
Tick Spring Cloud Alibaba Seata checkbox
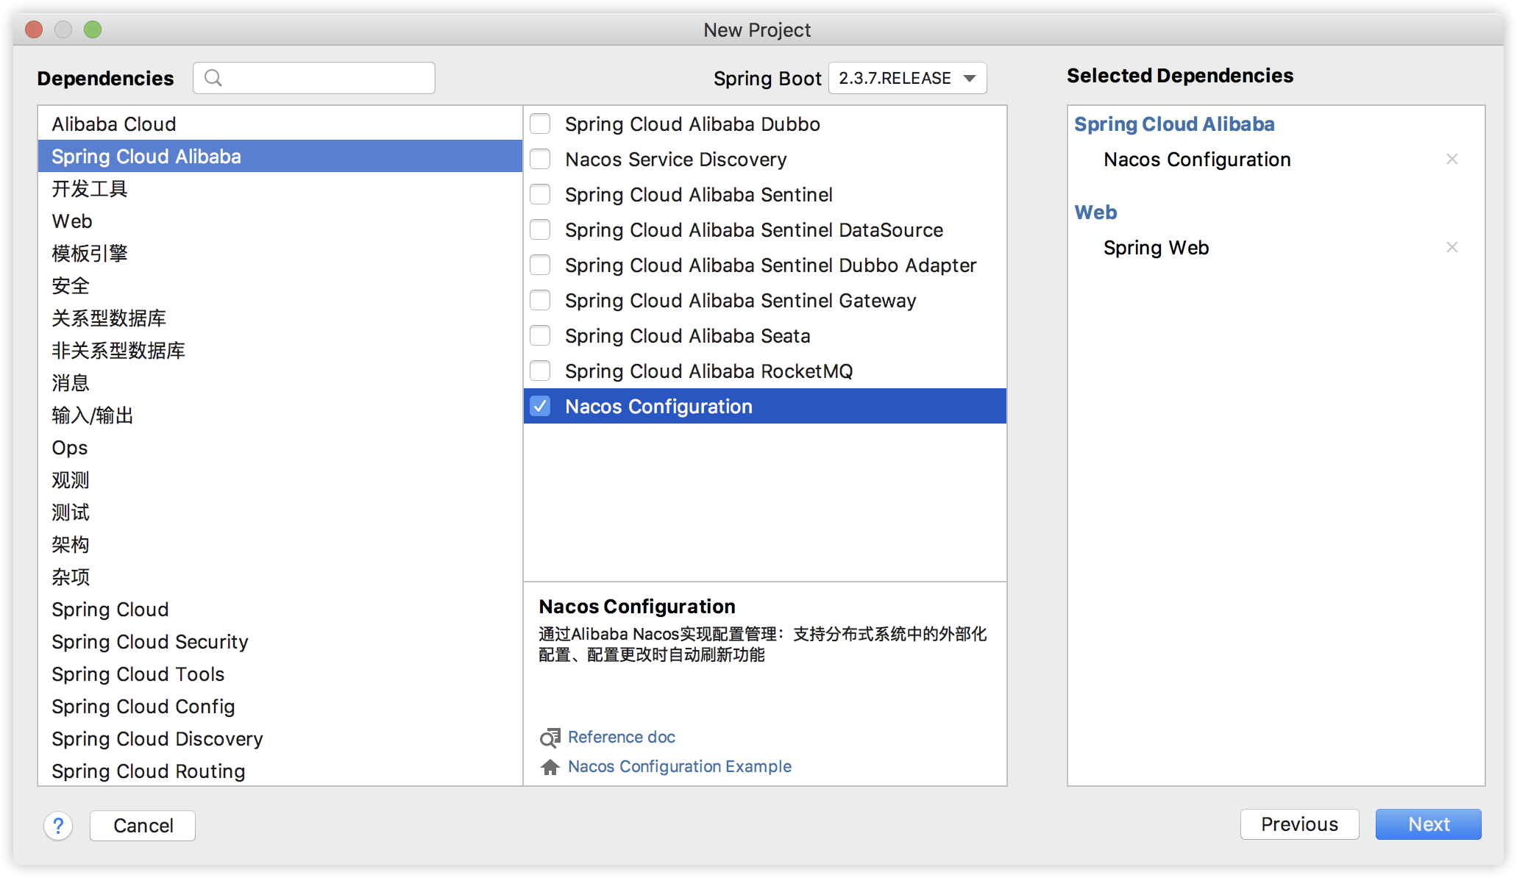pyautogui.click(x=540, y=335)
